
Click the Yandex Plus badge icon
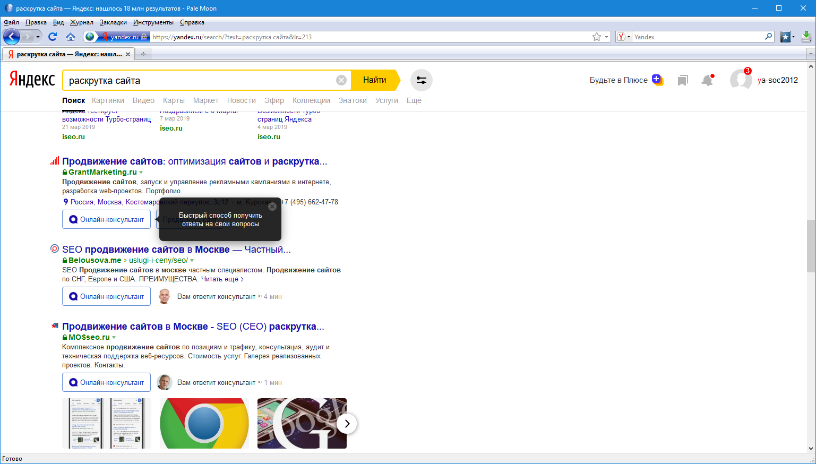click(657, 80)
